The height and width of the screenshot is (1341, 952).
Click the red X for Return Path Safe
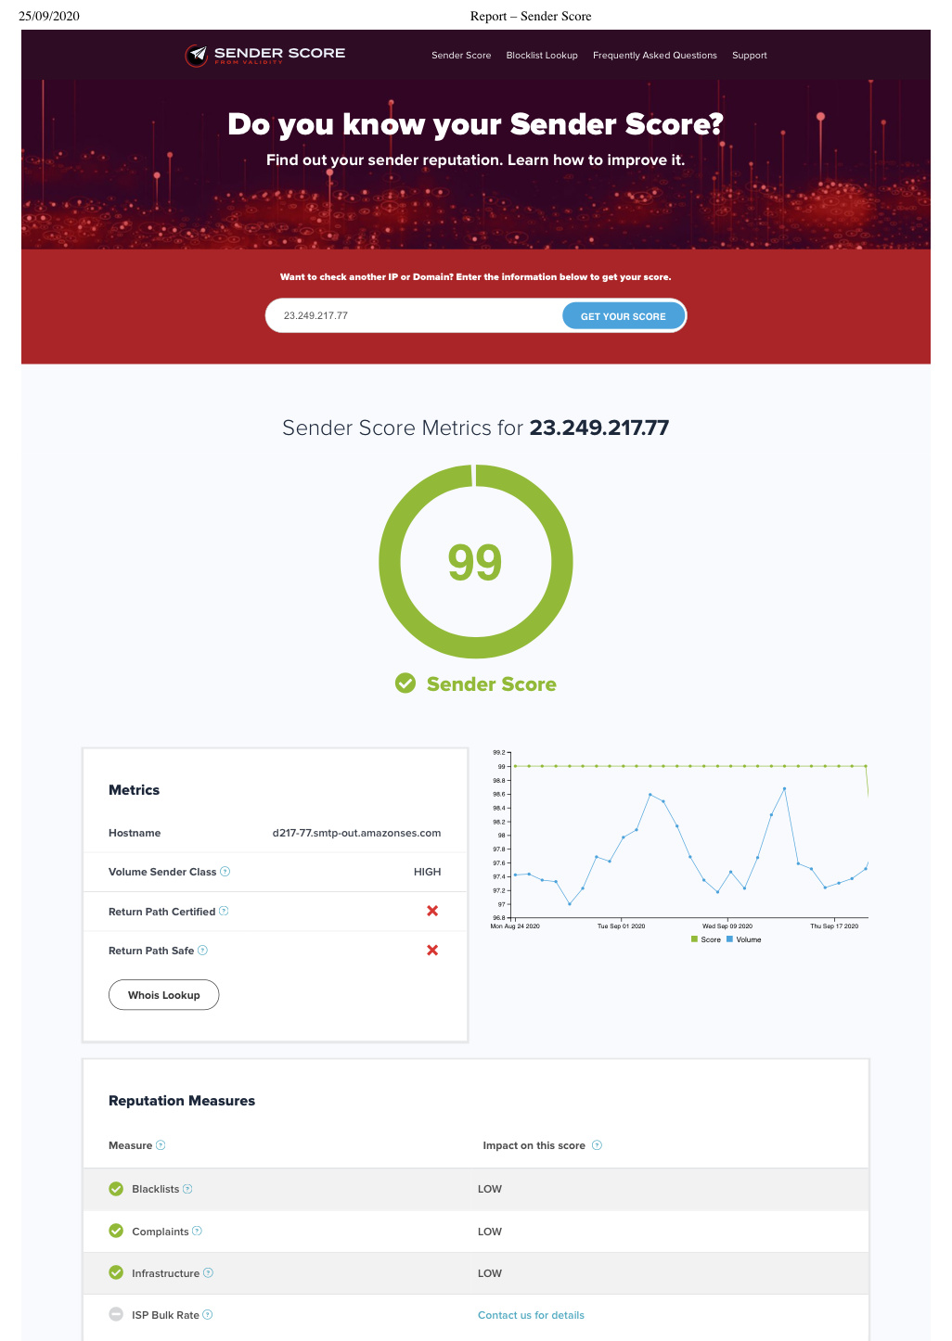point(432,951)
